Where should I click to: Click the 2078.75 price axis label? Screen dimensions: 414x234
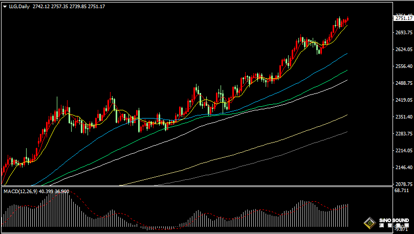[404, 184]
